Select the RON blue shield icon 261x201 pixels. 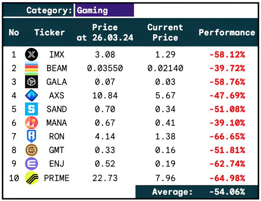click(31, 136)
